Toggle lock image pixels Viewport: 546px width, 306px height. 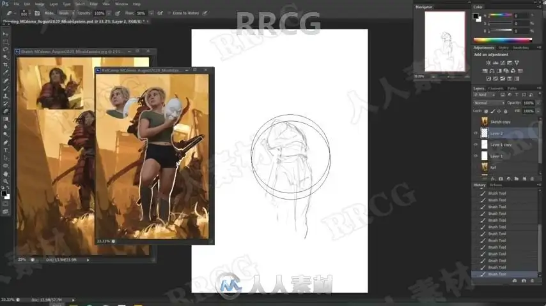click(493, 111)
